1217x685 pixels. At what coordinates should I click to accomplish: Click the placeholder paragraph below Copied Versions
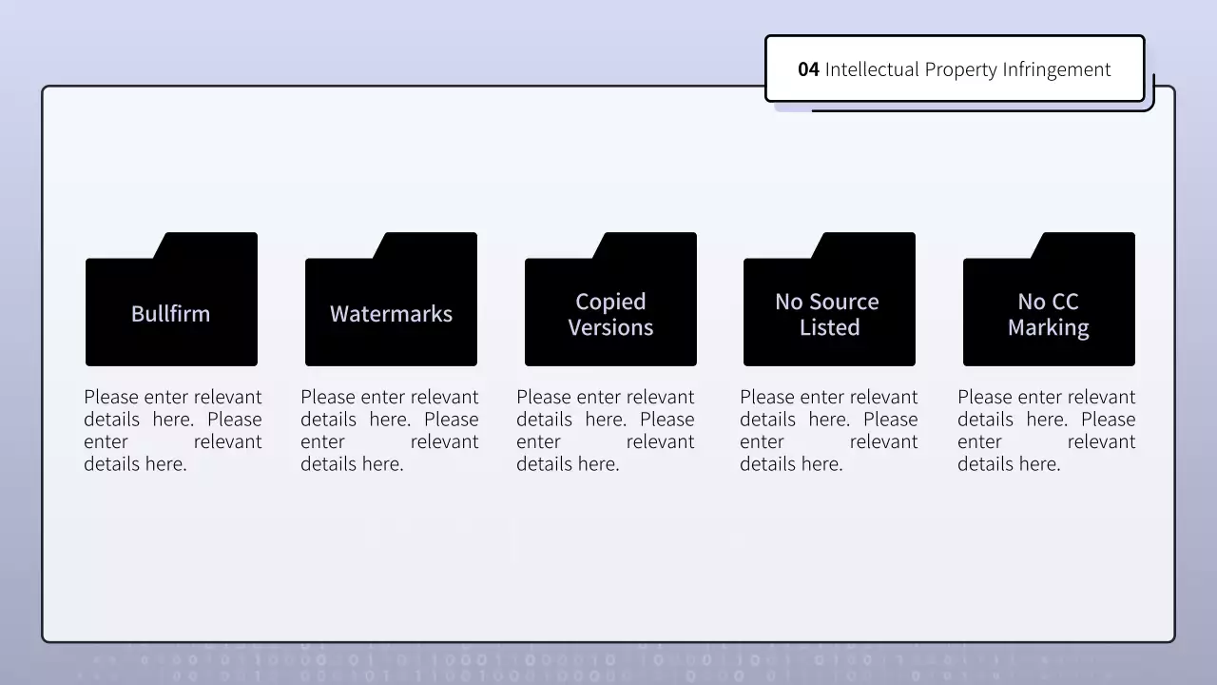pyautogui.click(x=605, y=430)
